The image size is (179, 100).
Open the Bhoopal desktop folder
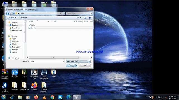pos(15,86)
